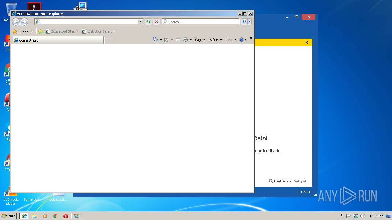This screenshot has height=220, width=392.
Task: Expand the Print options dropdown arrow
Action: coord(191,40)
